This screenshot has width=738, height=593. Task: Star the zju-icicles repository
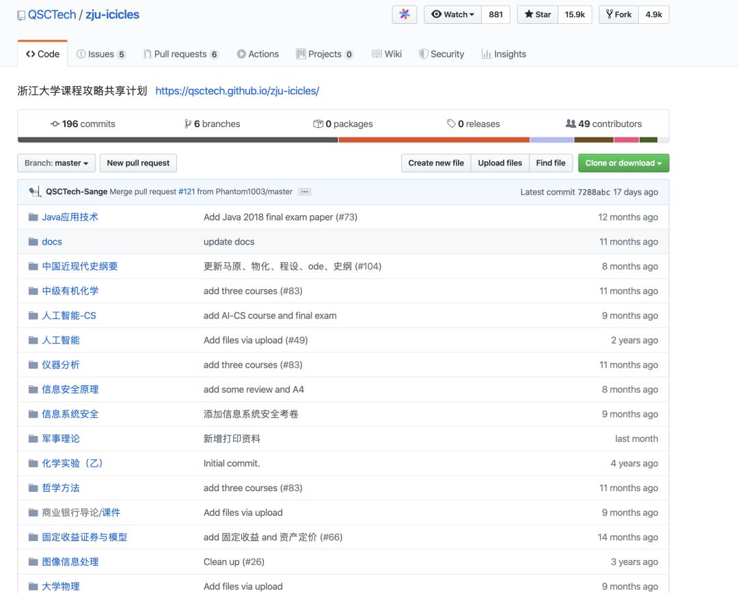tap(538, 14)
